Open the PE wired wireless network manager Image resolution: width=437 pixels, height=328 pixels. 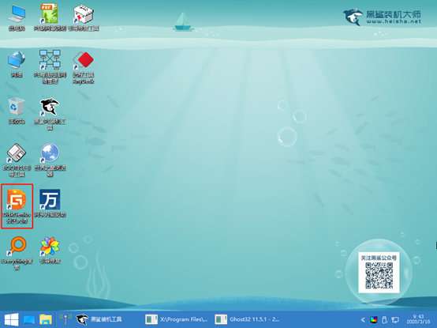(x=50, y=67)
